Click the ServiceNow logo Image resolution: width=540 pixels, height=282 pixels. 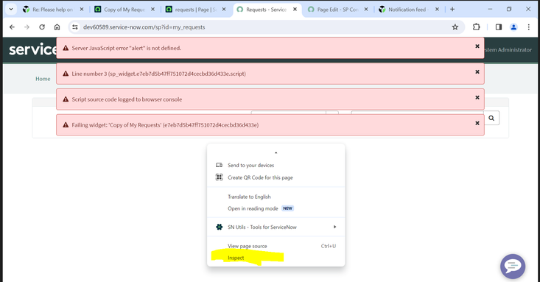32,49
